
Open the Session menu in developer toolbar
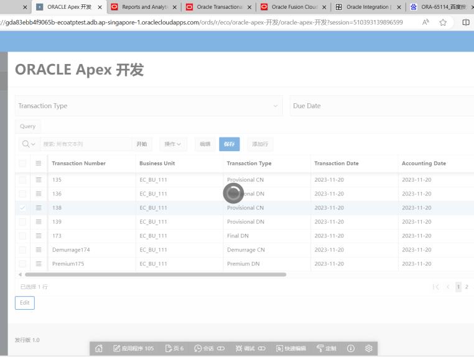[209, 348]
